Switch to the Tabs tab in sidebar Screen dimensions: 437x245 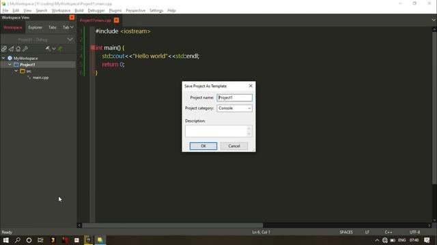pos(53,27)
